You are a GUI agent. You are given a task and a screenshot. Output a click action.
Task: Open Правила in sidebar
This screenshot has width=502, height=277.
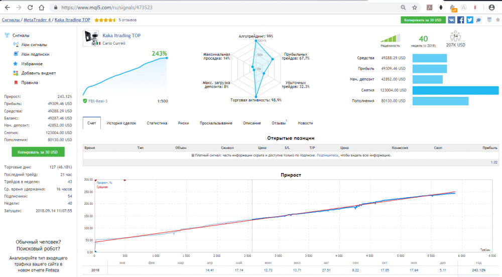pyautogui.click(x=30, y=82)
